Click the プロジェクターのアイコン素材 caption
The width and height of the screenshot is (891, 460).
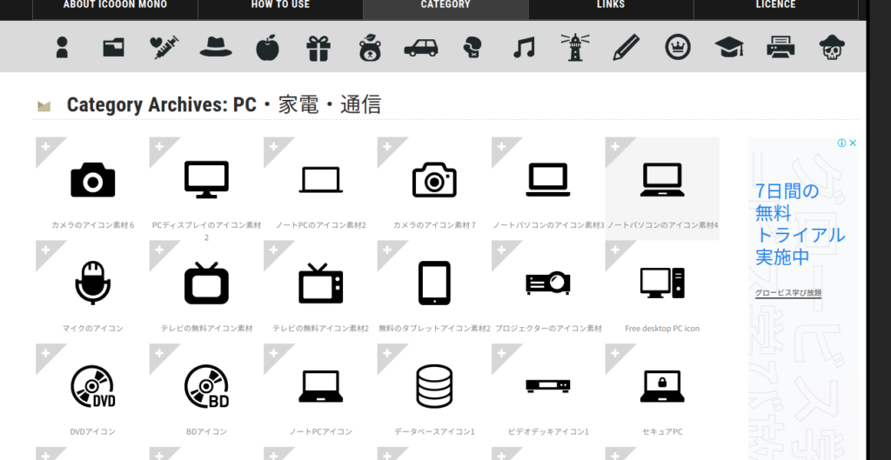[x=548, y=328]
